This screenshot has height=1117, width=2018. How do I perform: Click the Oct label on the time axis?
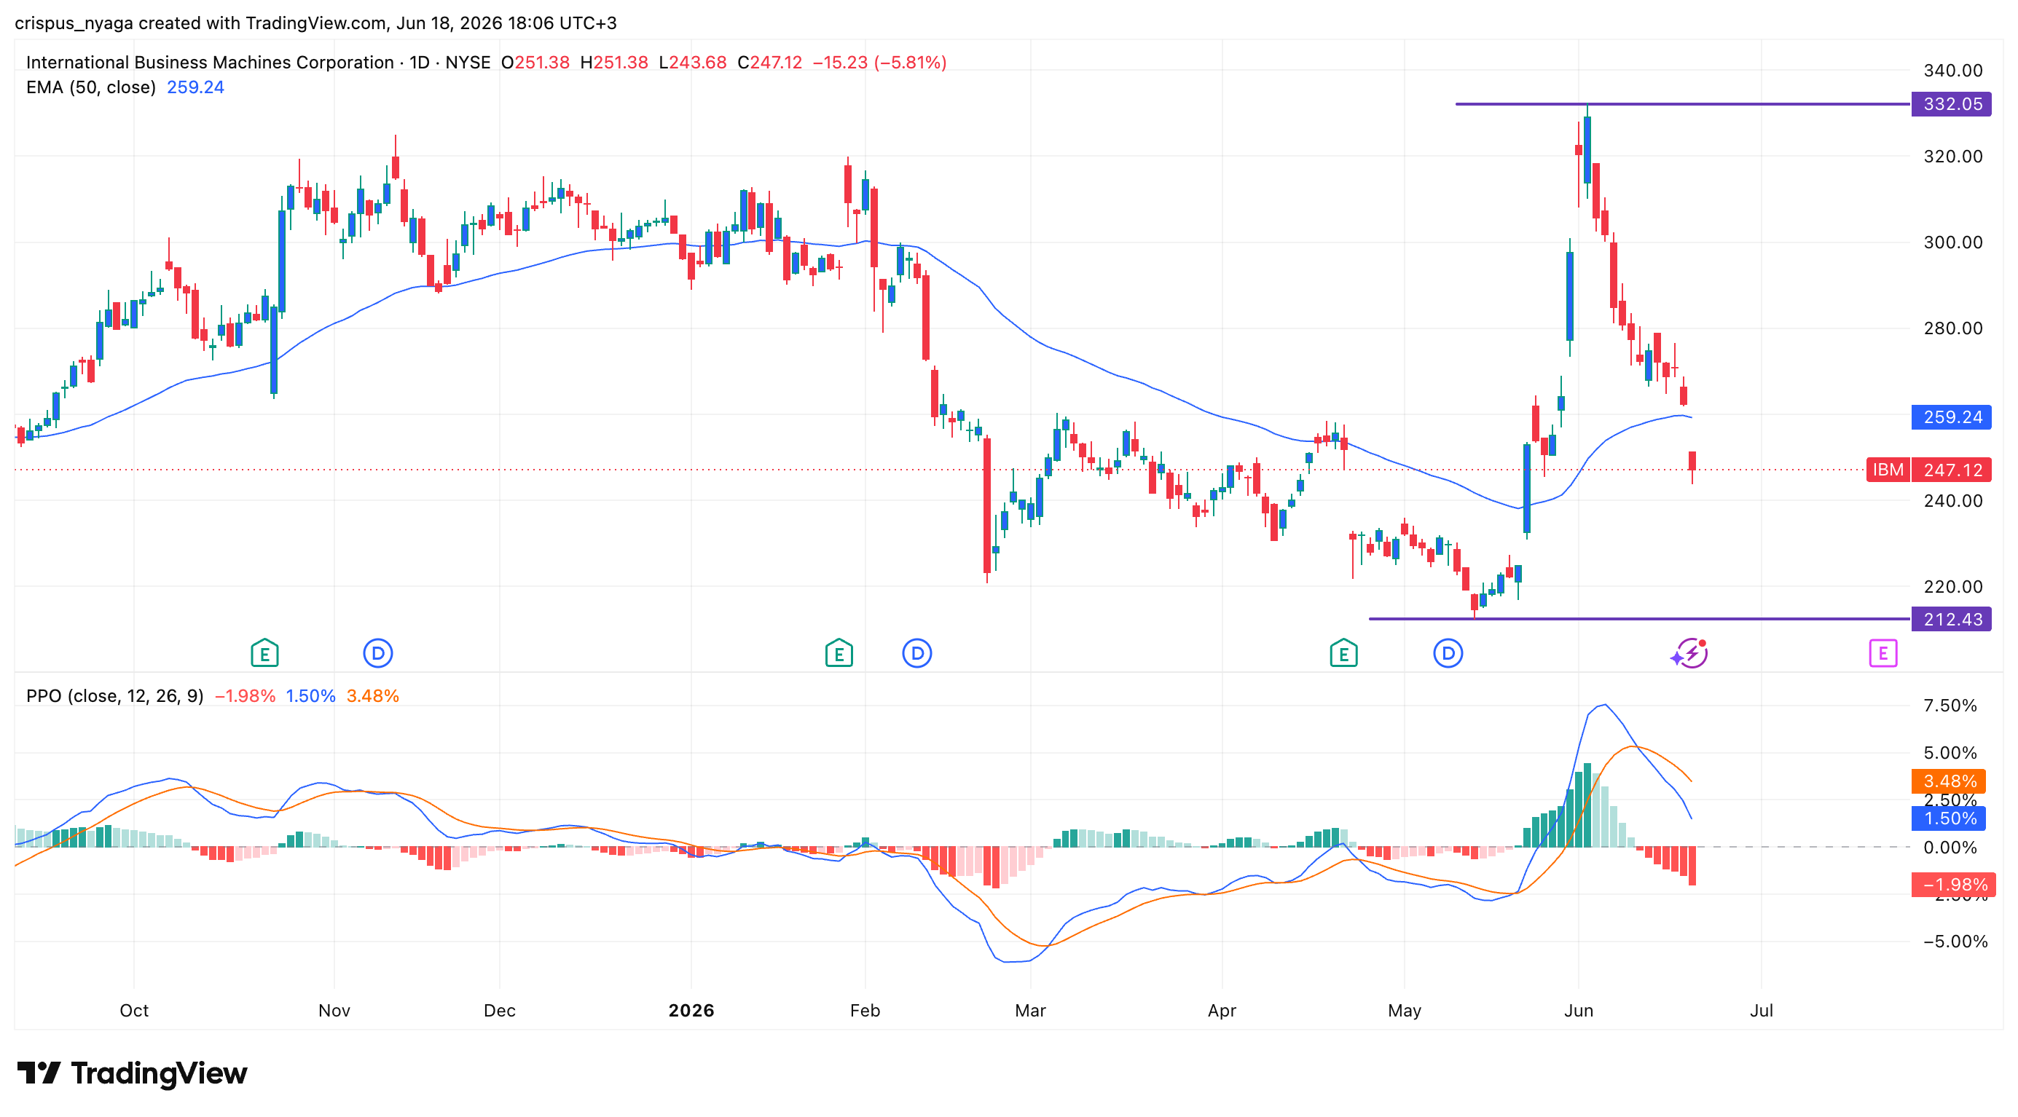pyautogui.click(x=134, y=1011)
